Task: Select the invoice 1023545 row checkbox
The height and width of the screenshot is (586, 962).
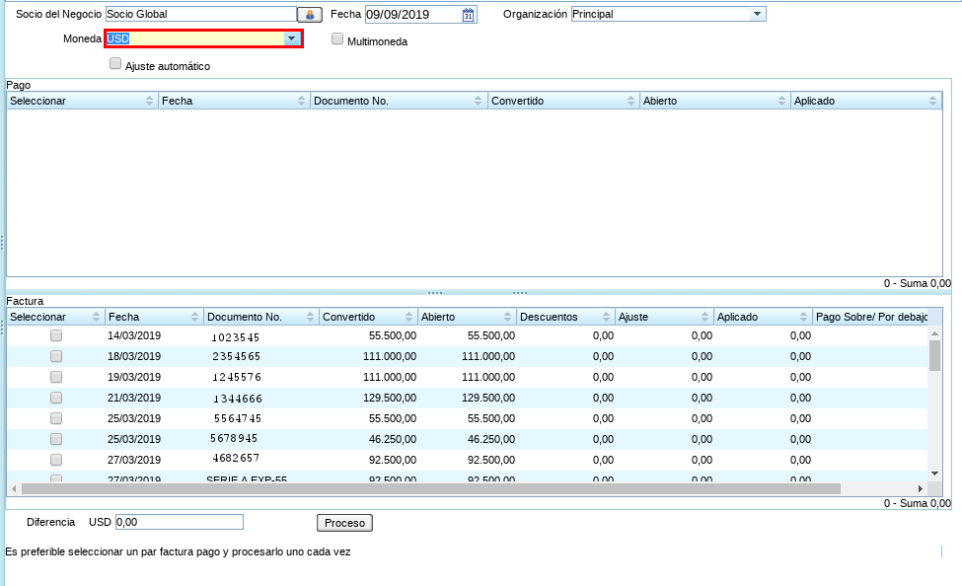Action: coord(56,335)
